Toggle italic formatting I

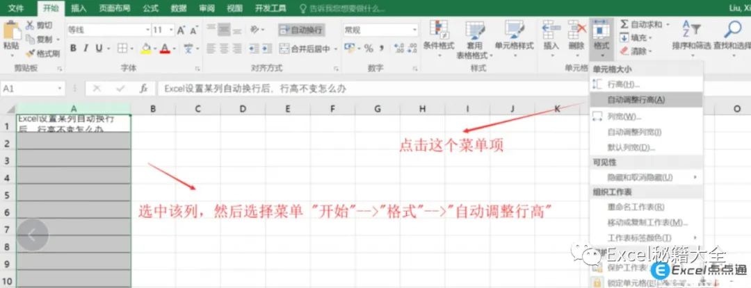click(86, 49)
